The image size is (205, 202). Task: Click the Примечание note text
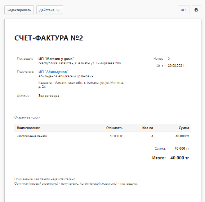click(x=45, y=179)
